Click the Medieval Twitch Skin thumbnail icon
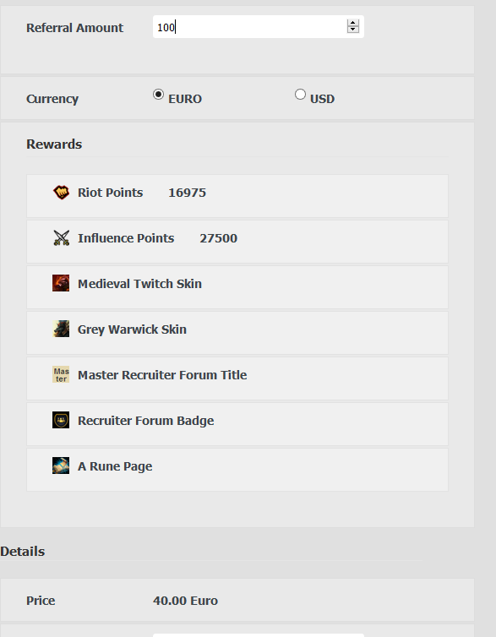 pyautogui.click(x=61, y=283)
